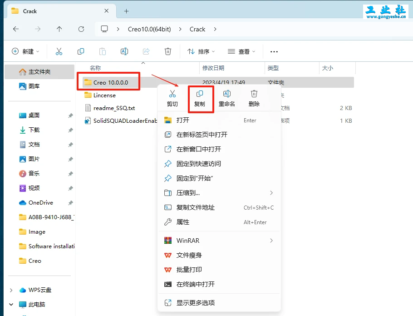Expand chevron after Creo10.0(64bit) in address bar

[180, 29]
